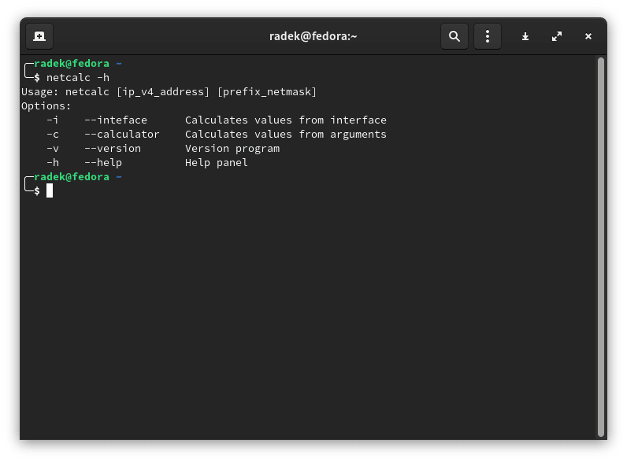Viewport: 627px width, 462px height.
Task: Click the terminal vertical scrollbar
Action: (600, 247)
